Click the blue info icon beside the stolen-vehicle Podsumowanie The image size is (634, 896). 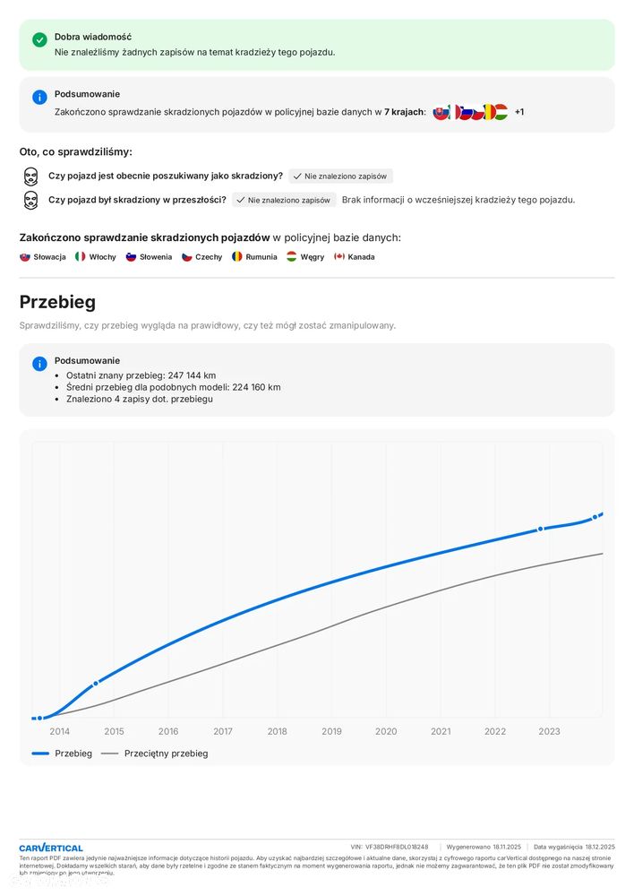[x=39, y=97]
